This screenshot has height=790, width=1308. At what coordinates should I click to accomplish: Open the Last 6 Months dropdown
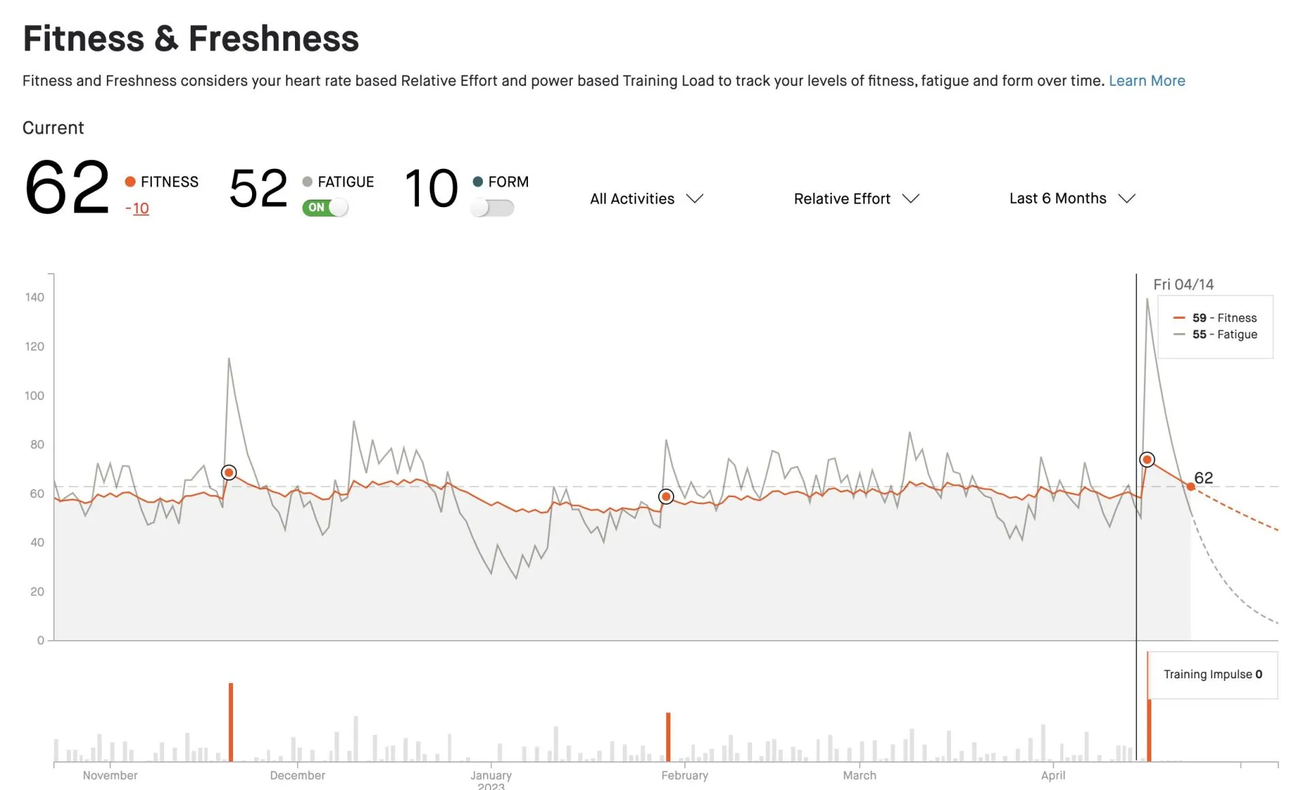(1071, 198)
